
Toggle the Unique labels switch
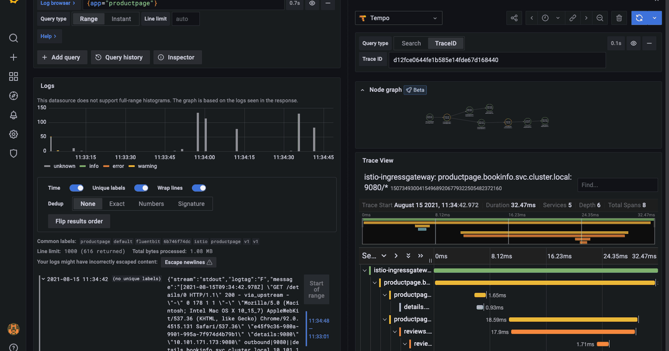coord(141,188)
